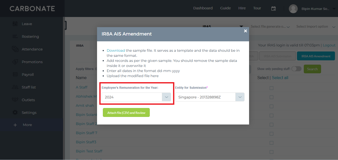This screenshot has height=160, width=338.
Task: Open More in the sidebar
Action: point(27,125)
